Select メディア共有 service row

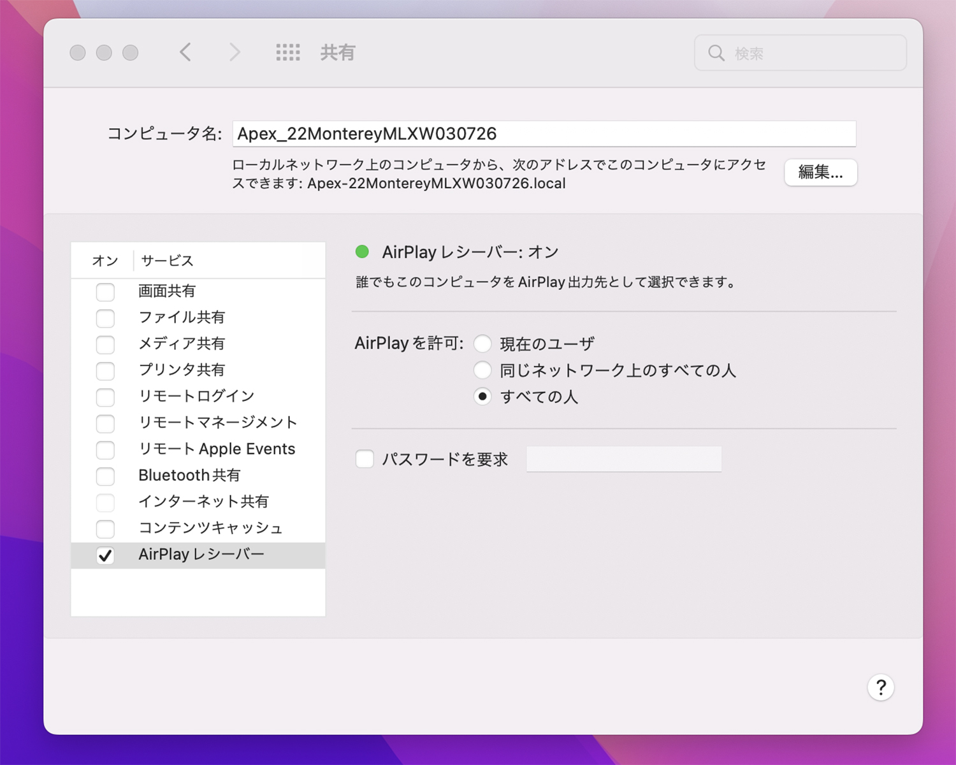tap(198, 344)
